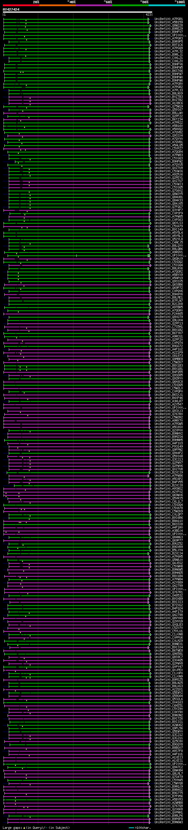Select hit label UniRef100_Q25C80

169,741
